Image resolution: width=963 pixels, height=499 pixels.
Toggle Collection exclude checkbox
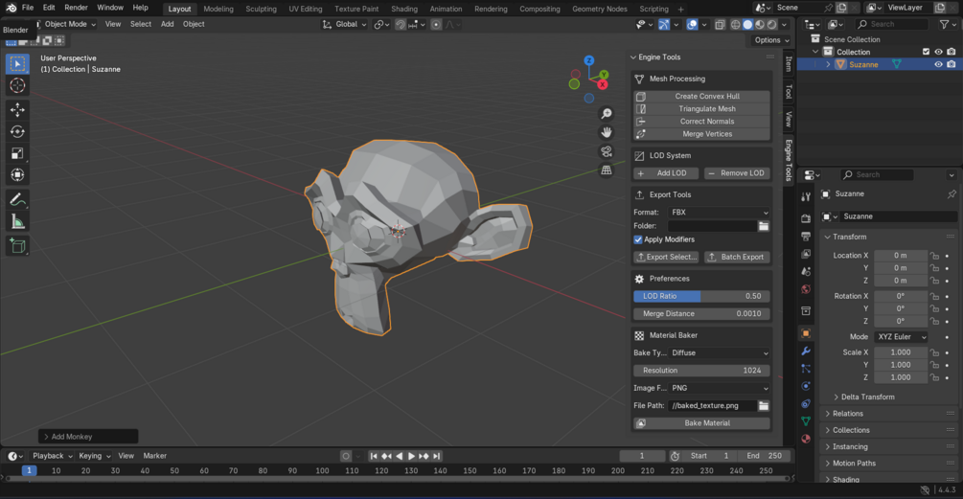point(927,52)
